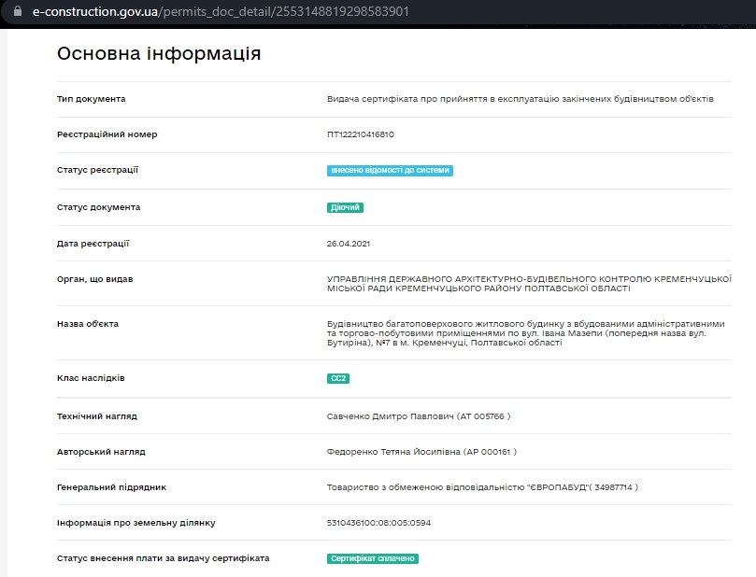Image resolution: width=756 pixels, height=577 pixels.
Task: Click the 'Авторський нагляд' label
Action: pyautogui.click(x=101, y=452)
